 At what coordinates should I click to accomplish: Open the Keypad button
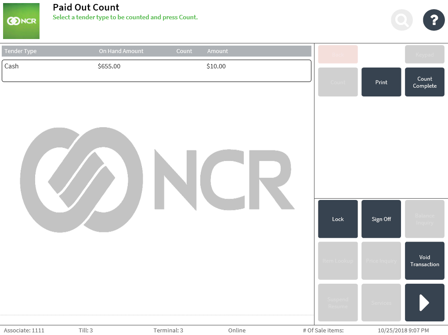(424, 54)
